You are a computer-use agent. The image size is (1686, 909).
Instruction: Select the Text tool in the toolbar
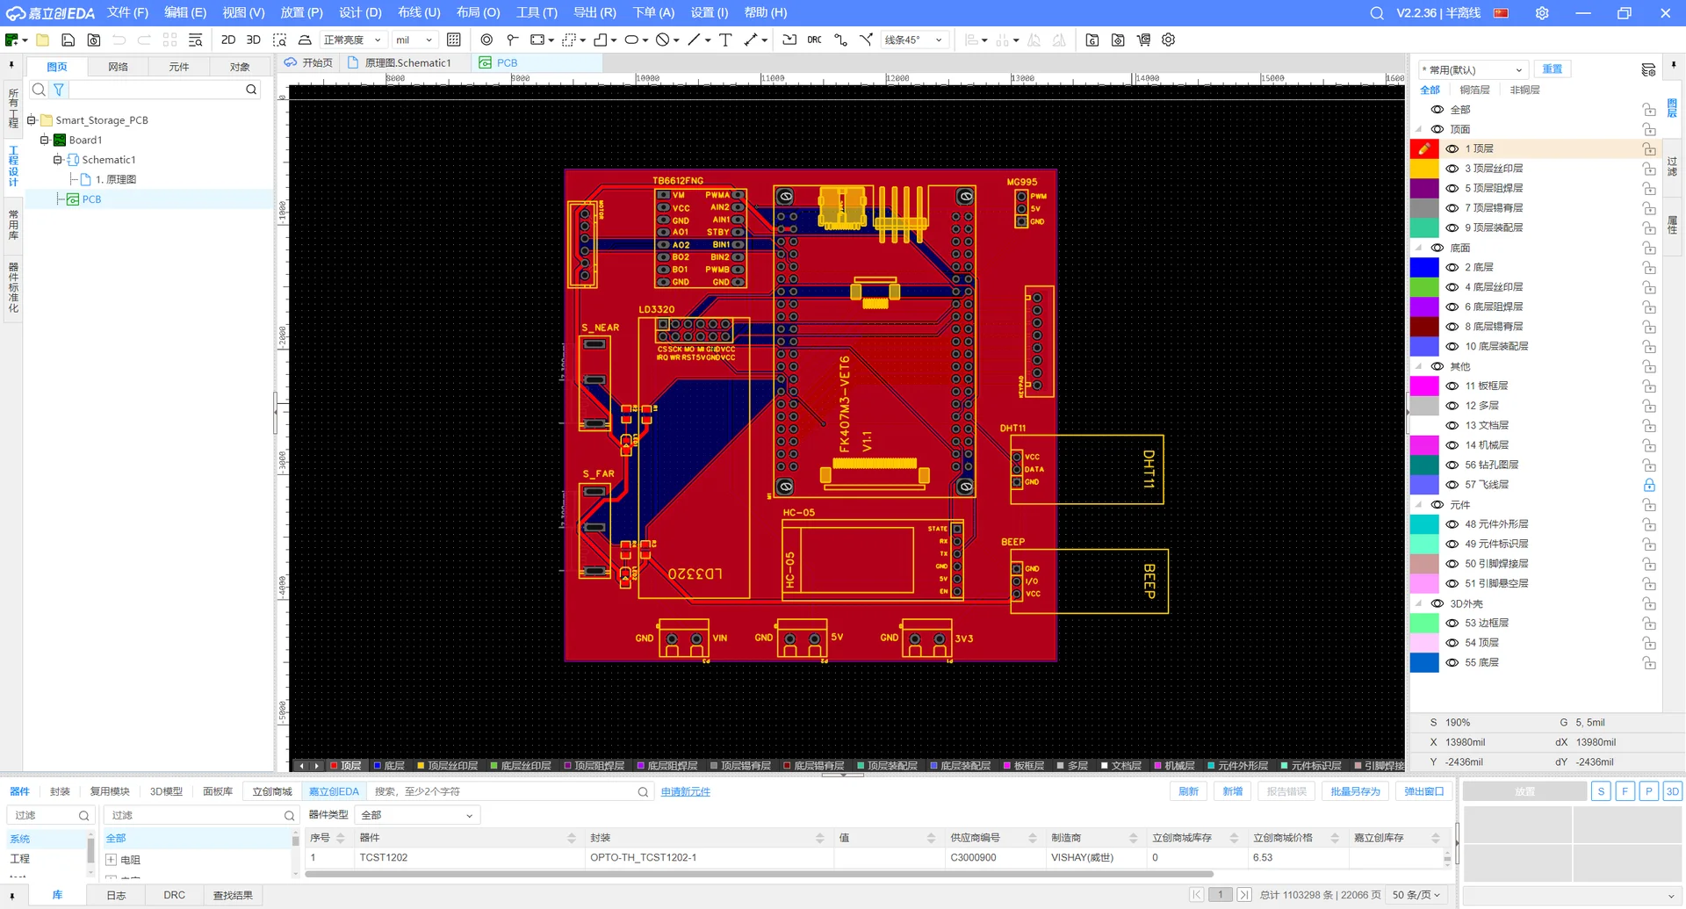point(724,40)
